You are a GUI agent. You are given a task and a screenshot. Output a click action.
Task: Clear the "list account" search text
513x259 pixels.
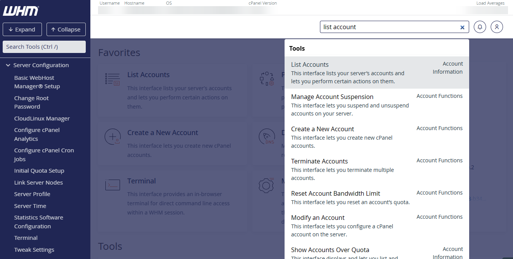pos(462,27)
